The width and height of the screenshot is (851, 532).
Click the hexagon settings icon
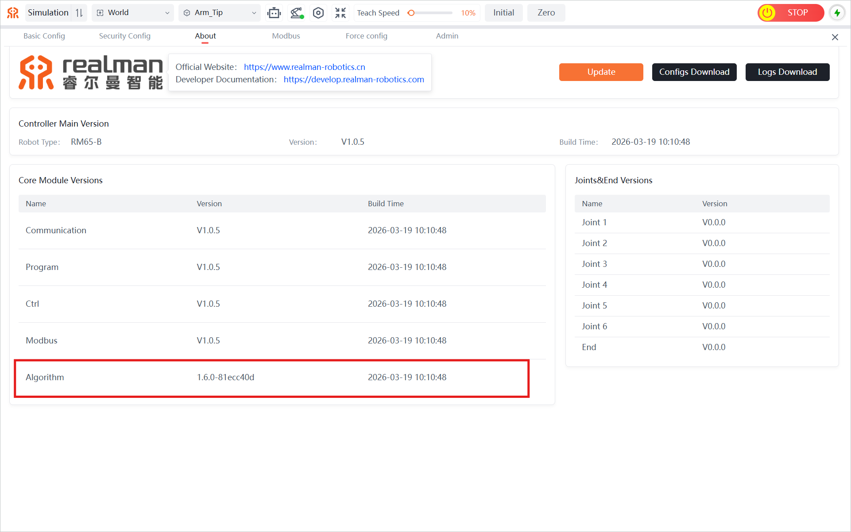coord(318,13)
